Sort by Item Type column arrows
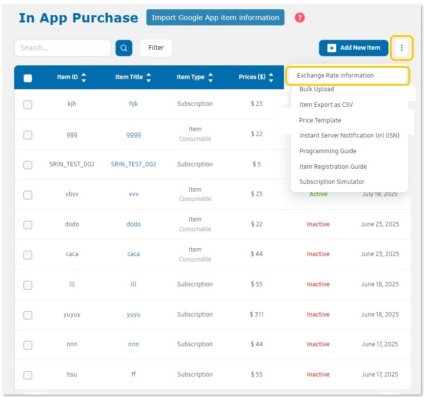The height and width of the screenshot is (397, 424). pos(211,77)
